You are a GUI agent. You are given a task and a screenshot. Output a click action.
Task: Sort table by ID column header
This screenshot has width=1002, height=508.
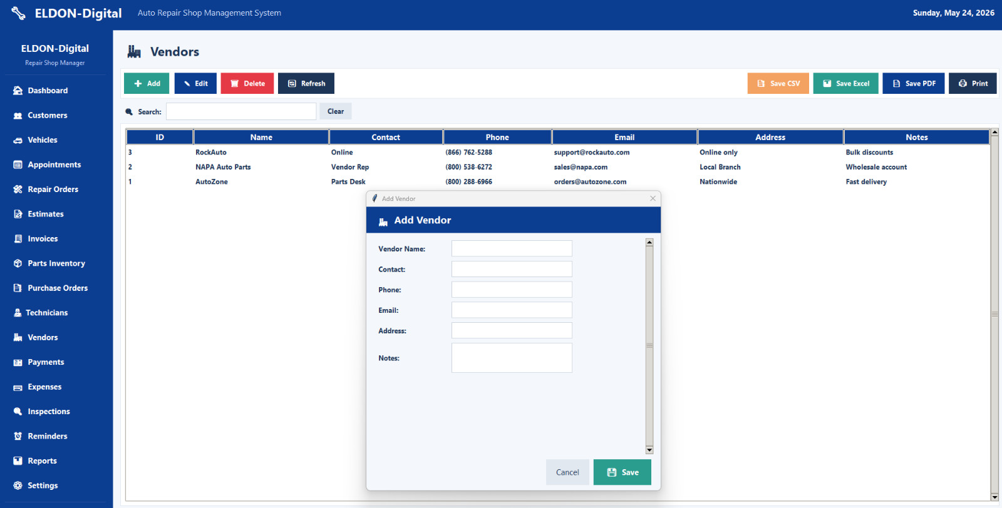(x=160, y=137)
